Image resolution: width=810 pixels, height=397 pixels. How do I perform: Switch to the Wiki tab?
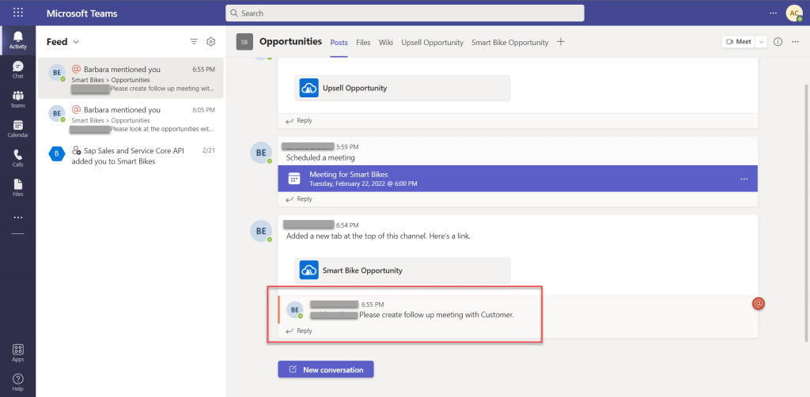[386, 43]
